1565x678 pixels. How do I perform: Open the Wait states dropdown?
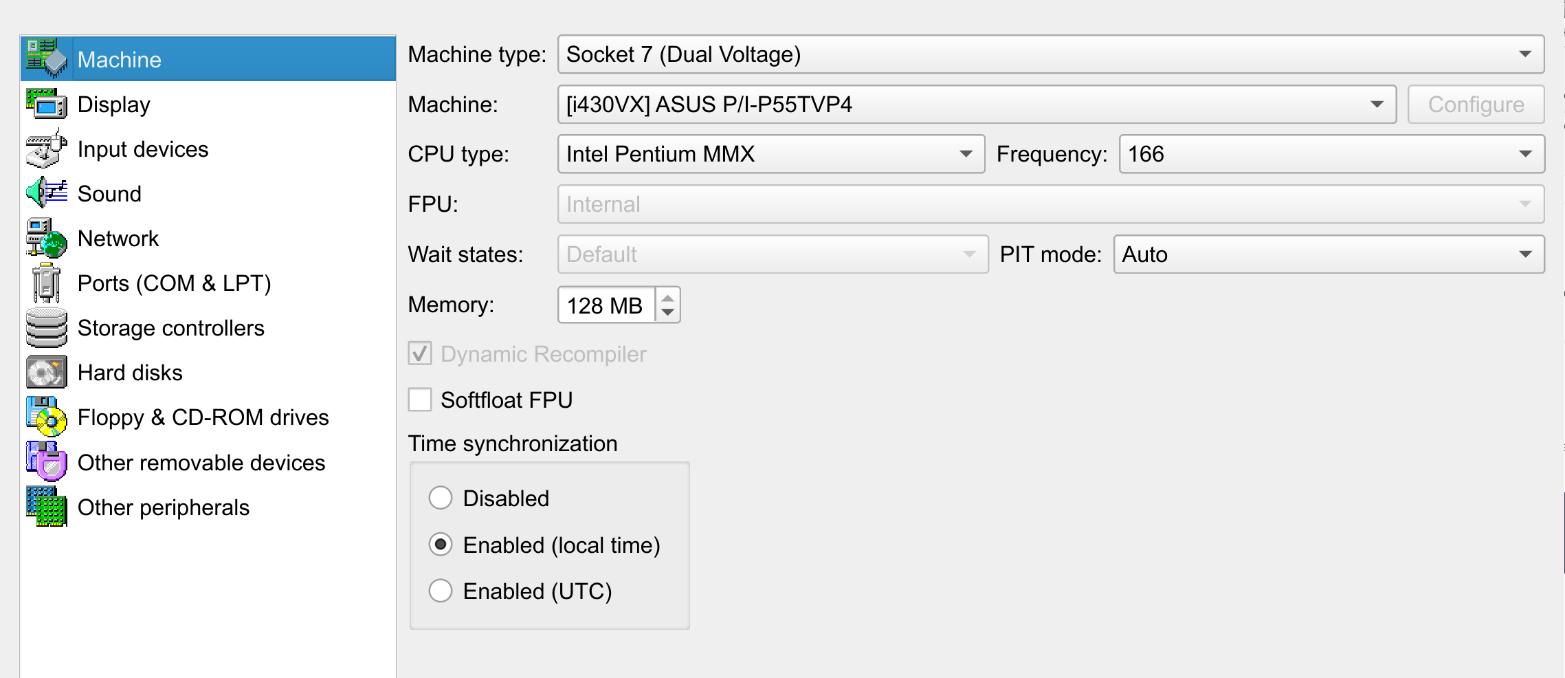(773, 254)
